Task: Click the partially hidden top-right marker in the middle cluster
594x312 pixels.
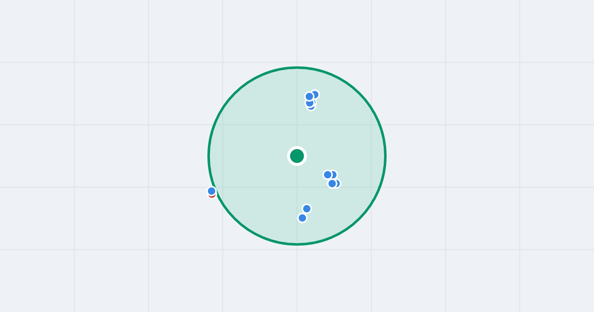Action: (x=334, y=174)
